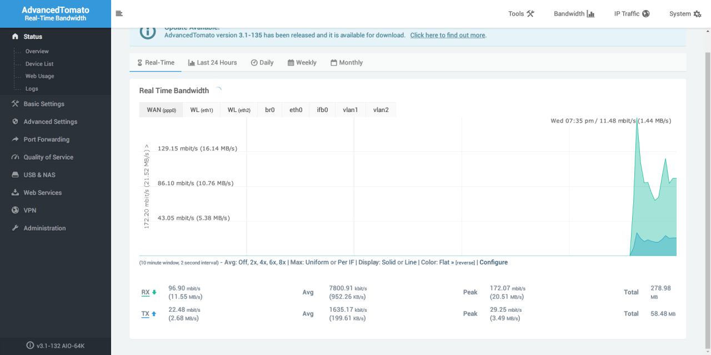Set display mode to Line
Viewport: 711px width, 355px height.
pyautogui.click(x=410, y=262)
